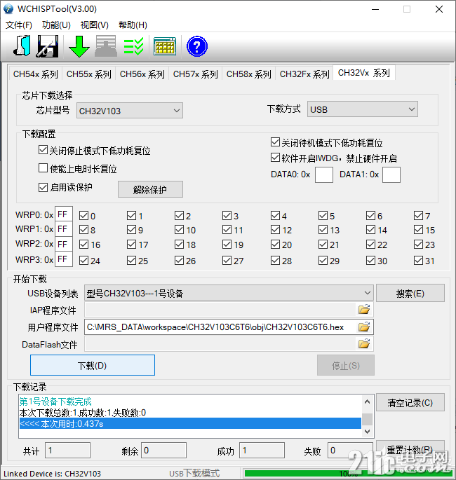Uncheck write protect sector 15 checkbox

click(x=418, y=229)
